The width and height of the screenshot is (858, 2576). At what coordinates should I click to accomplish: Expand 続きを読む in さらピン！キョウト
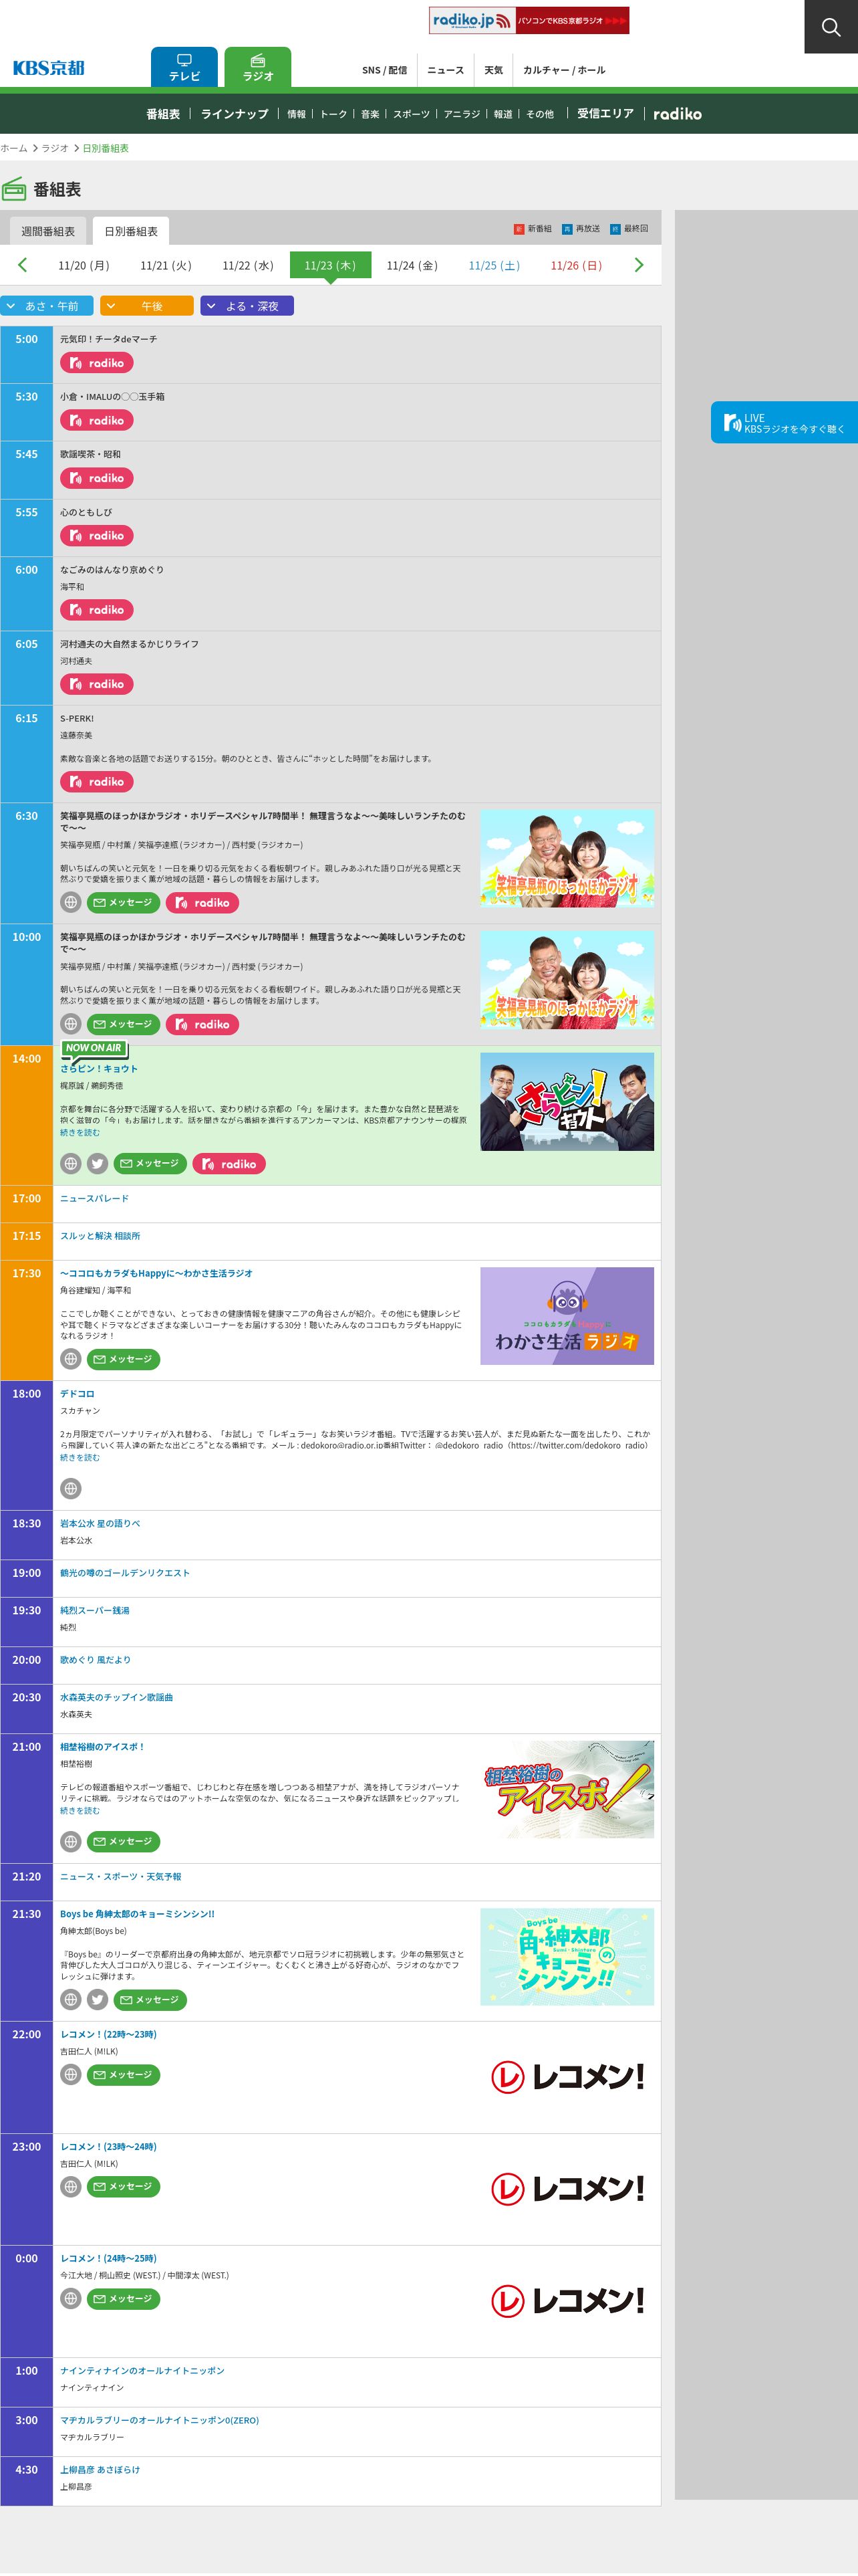(80, 1133)
